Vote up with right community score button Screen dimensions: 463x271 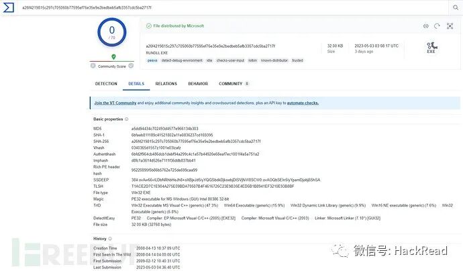131,66
